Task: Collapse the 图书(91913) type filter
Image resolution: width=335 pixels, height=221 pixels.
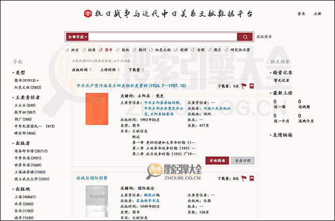Action: click(x=26, y=80)
